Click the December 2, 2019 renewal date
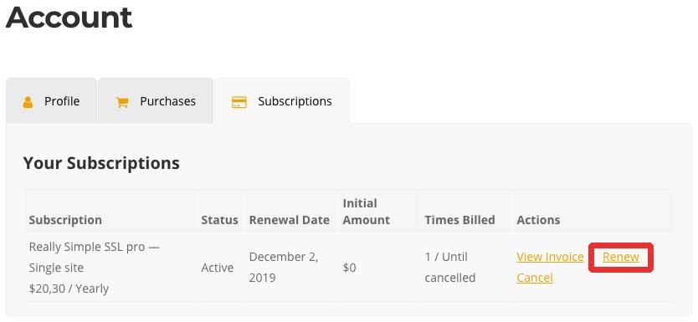698x322 pixels. click(284, 268)
